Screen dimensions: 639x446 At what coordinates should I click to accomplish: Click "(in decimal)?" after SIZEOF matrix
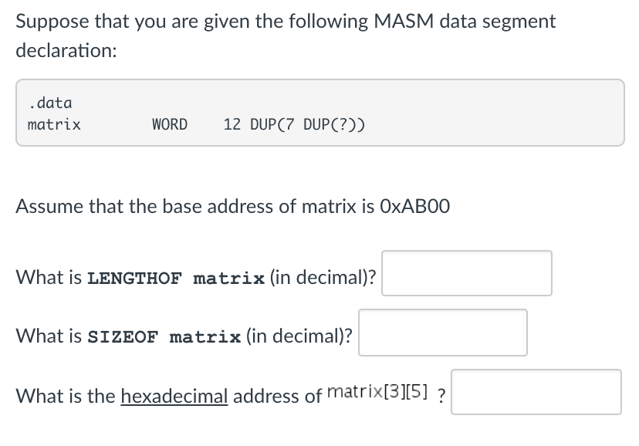(299, 336)
